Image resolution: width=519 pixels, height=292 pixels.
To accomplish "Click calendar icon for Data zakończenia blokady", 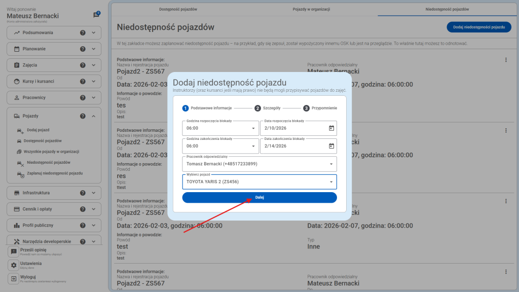I will (330, 146).
